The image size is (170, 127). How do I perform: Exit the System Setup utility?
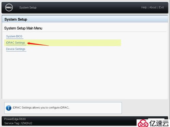[161, 7]
